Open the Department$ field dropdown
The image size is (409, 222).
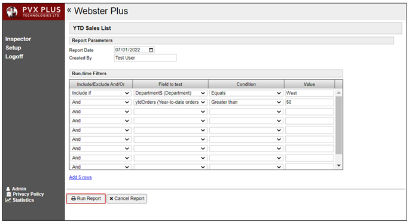(170, 93)
